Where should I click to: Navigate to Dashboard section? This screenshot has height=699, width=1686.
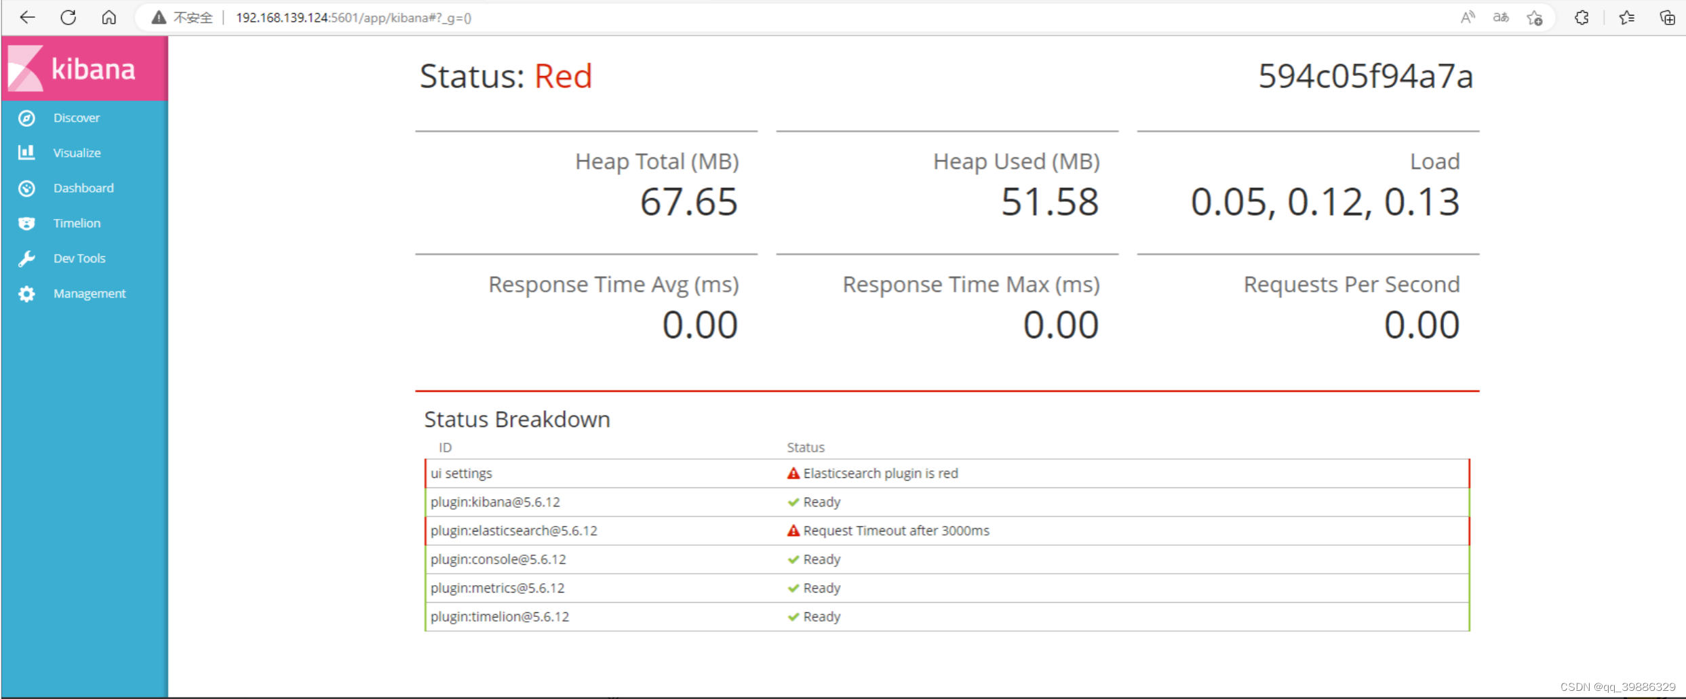point(83,188)
